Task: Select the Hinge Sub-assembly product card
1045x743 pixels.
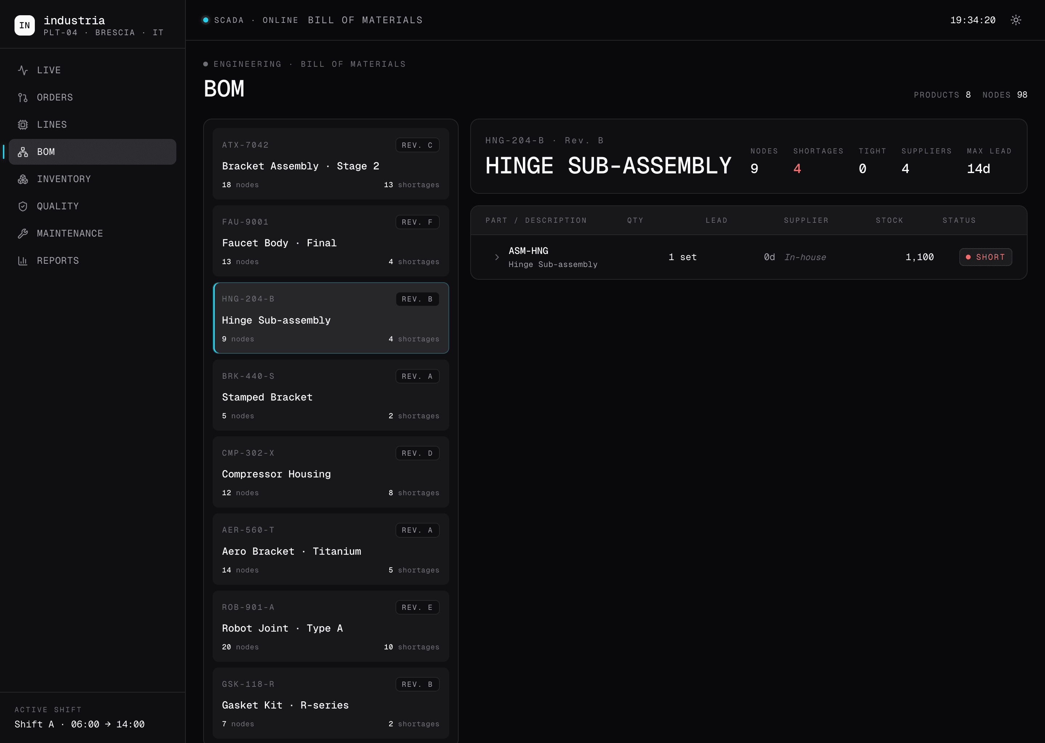Action: click(331, 318)
